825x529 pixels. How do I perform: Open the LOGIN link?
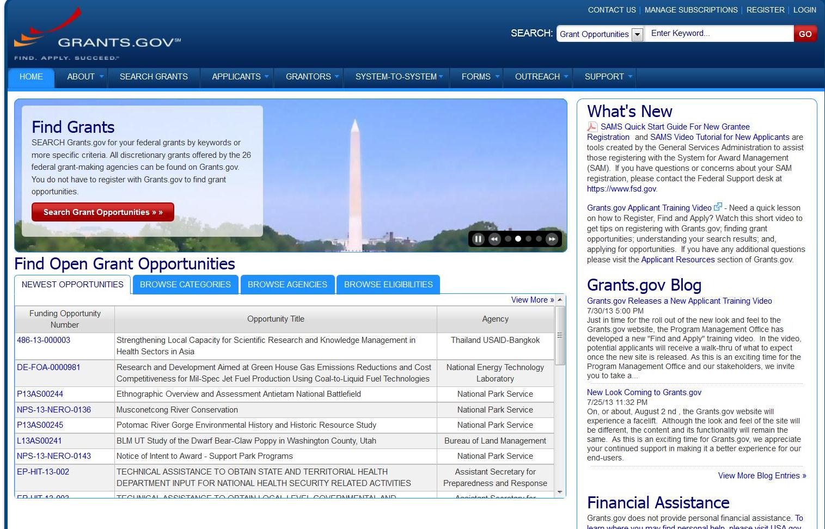(x=804, y=10)
